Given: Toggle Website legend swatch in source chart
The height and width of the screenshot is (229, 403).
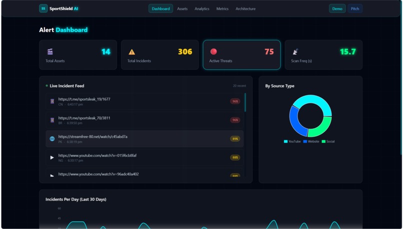Looking at the screenshot, I should coord(305,142).
